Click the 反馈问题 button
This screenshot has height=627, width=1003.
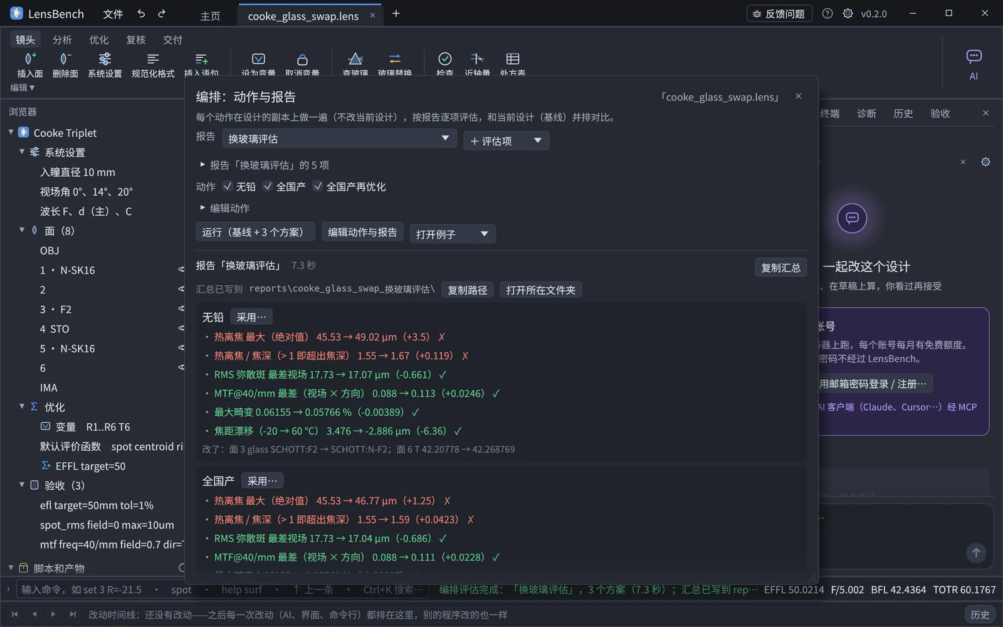click(779, 14)
